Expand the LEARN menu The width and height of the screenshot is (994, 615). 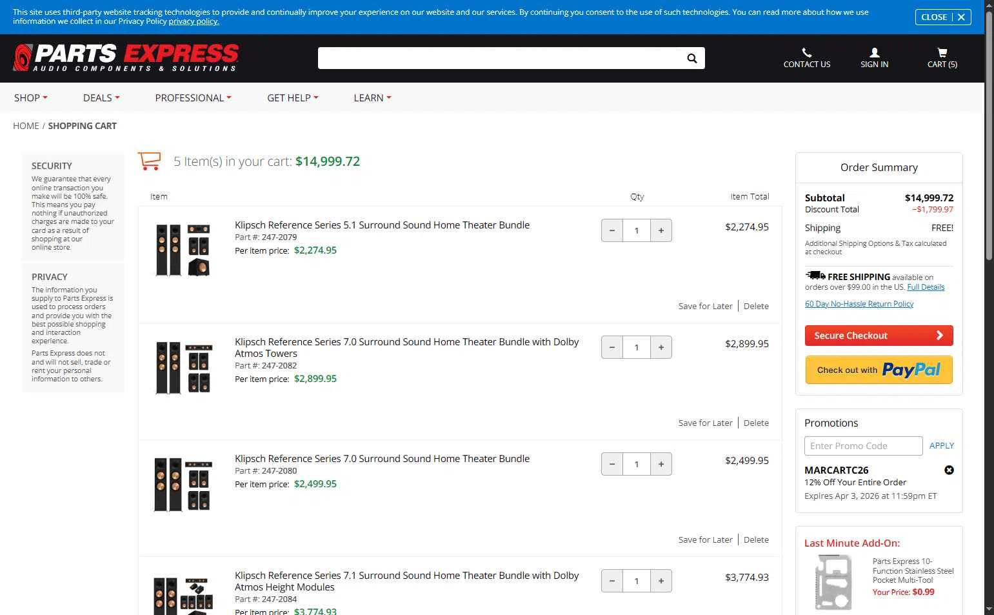(372, 98)
